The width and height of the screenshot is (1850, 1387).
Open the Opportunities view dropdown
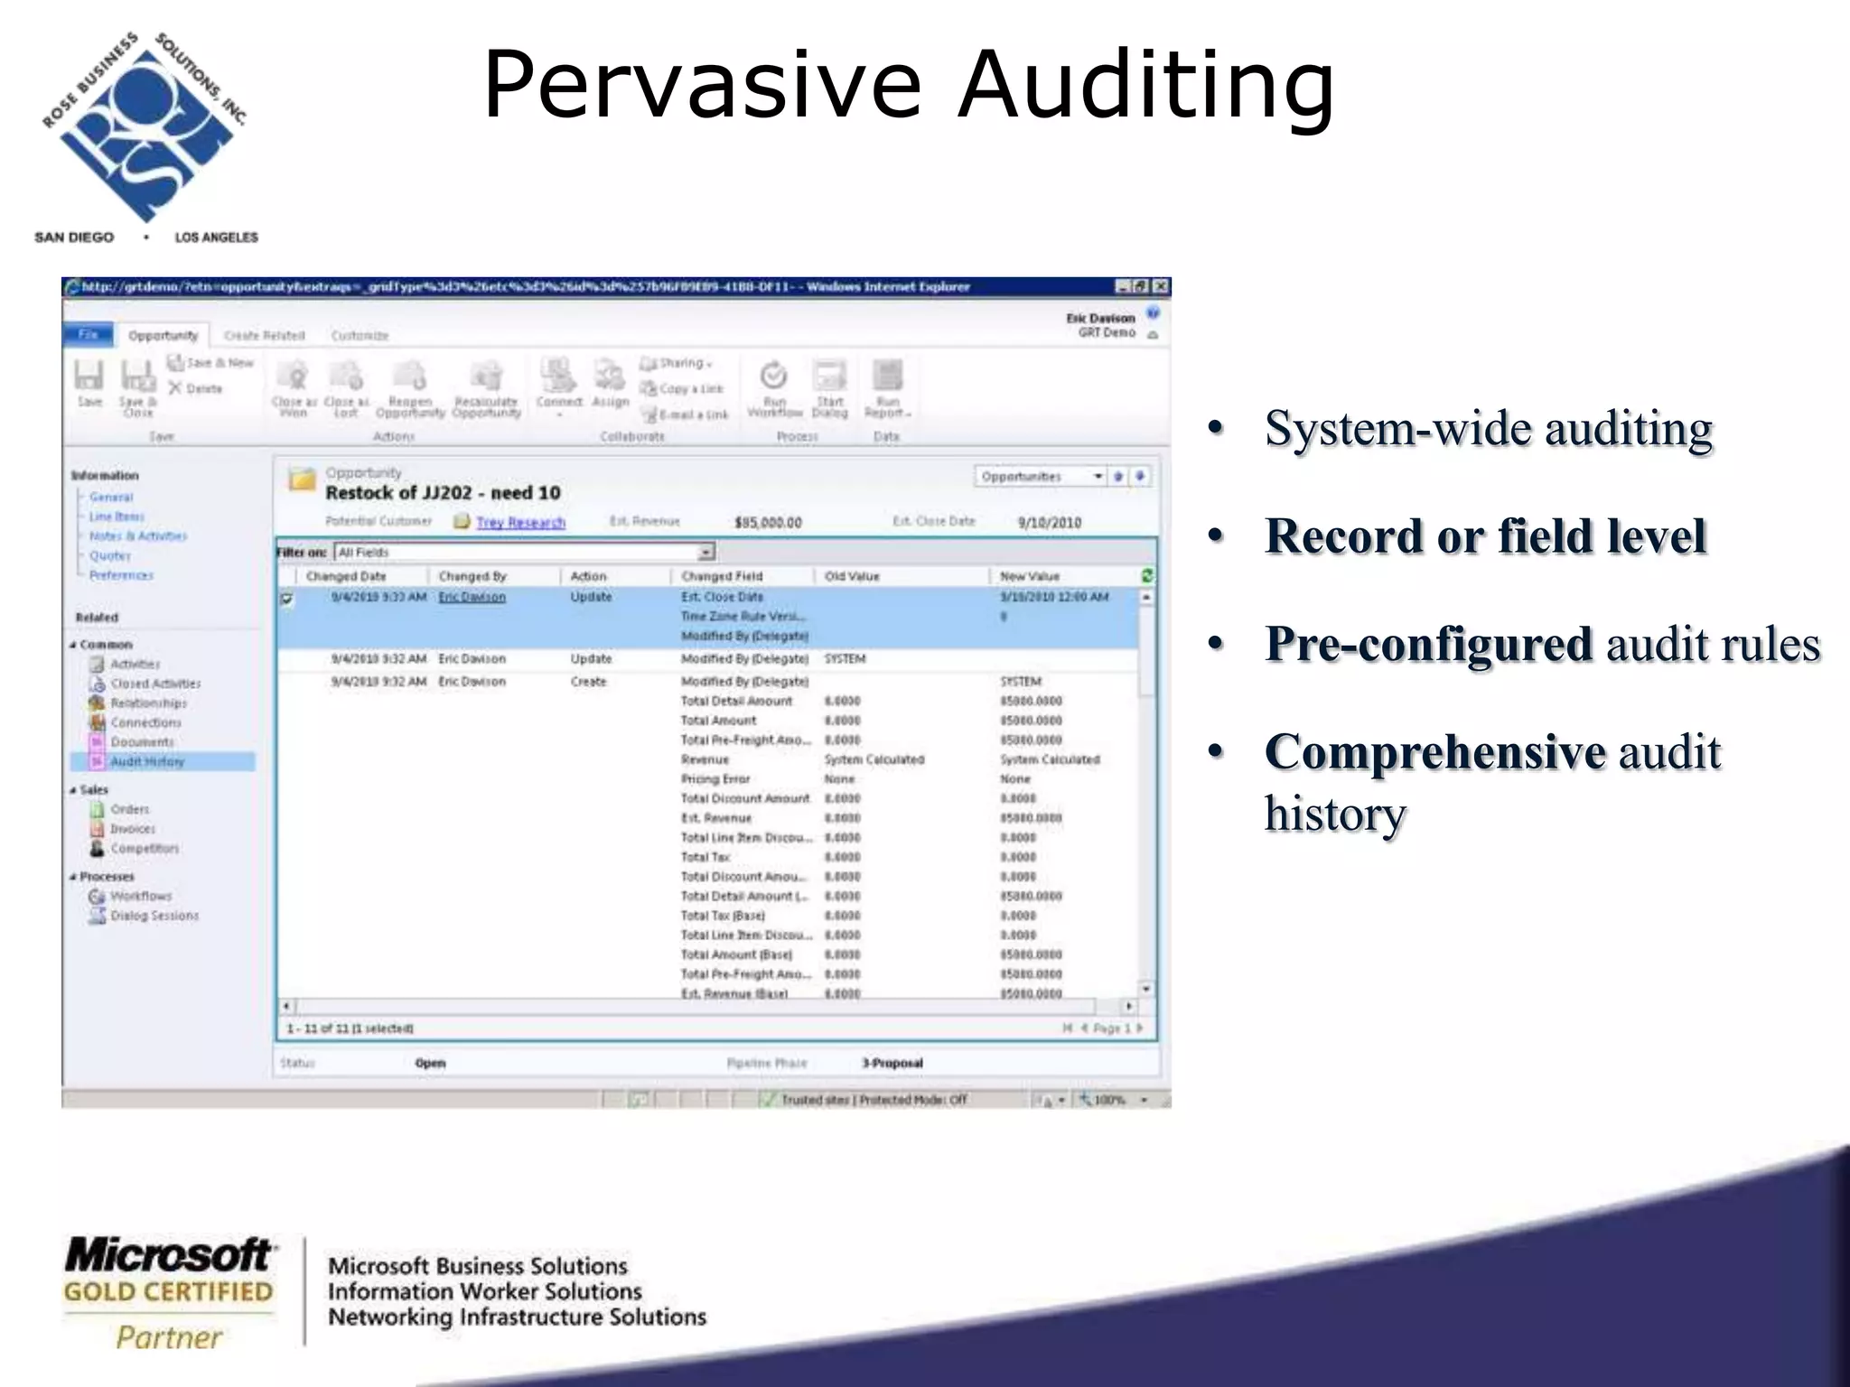(x=1098, y=476)
